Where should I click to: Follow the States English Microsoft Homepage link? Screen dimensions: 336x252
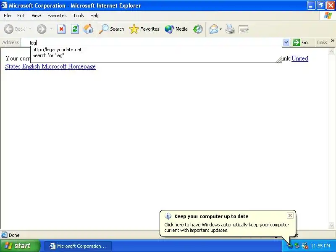(x=50, y=66)
